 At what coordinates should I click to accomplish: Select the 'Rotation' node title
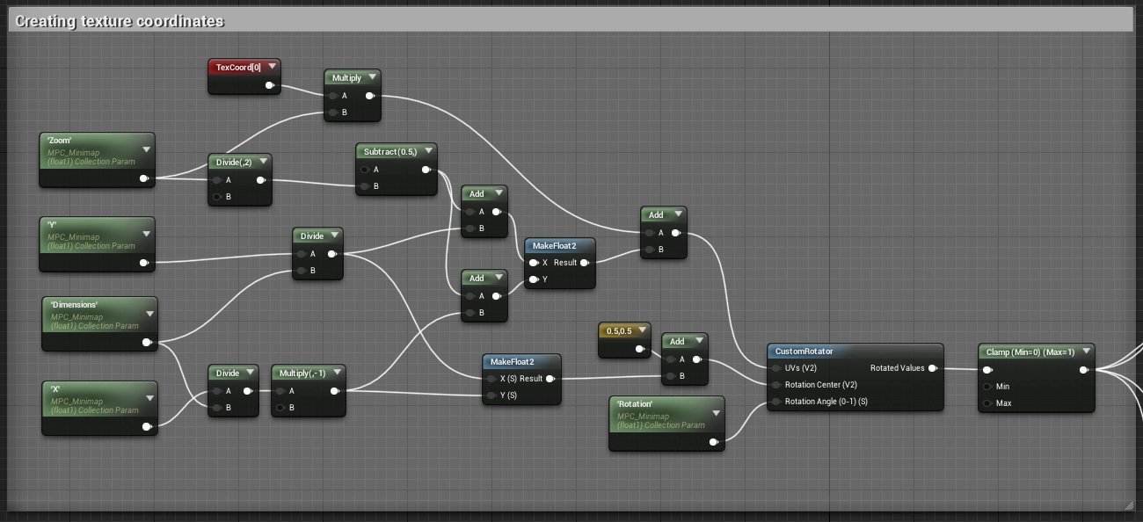(635, 404)
